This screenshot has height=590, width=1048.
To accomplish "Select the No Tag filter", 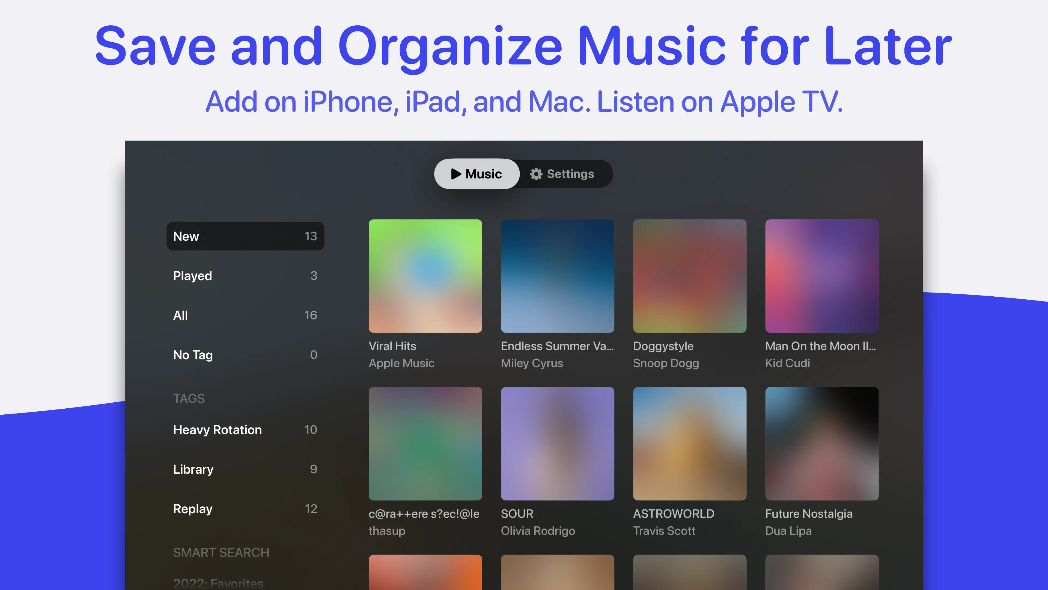I will point(245,355).
